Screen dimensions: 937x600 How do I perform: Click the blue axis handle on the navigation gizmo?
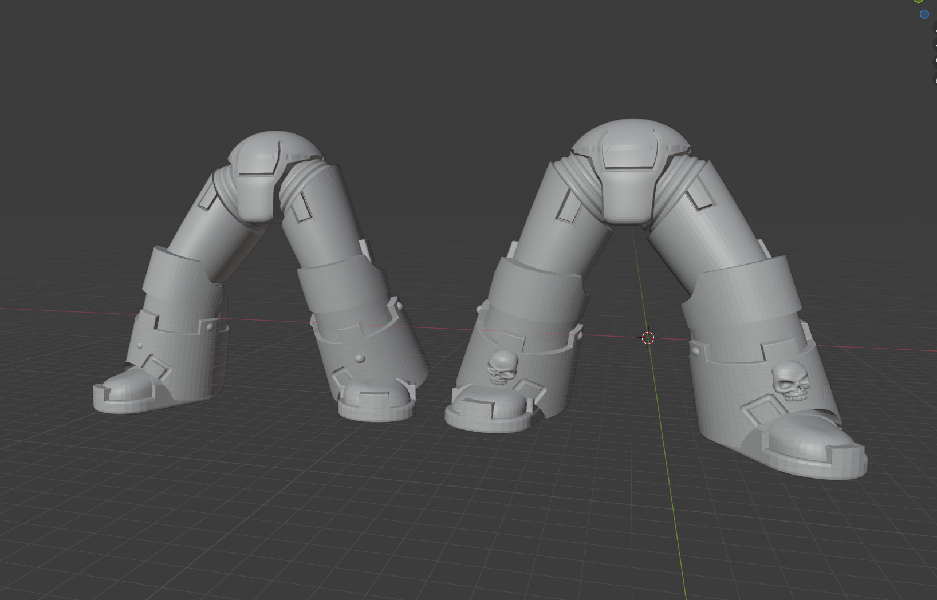click(x=924, y=14)
